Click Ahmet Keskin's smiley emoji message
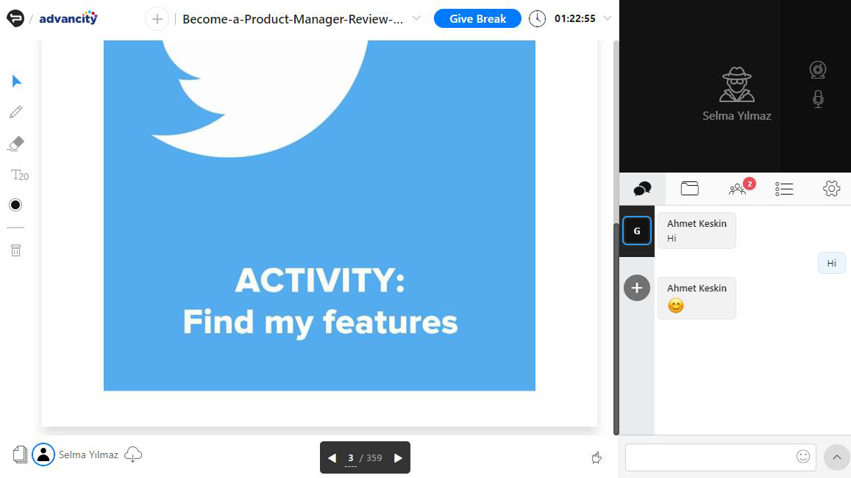Screen dimensions: 851x478 click(x=697, y=298)
